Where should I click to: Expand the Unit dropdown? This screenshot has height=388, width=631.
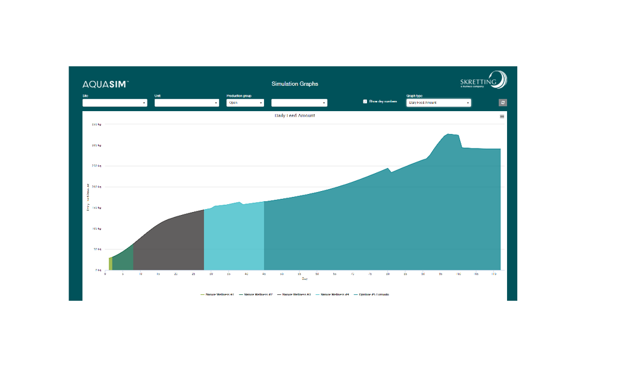click(x=186, y=103)
